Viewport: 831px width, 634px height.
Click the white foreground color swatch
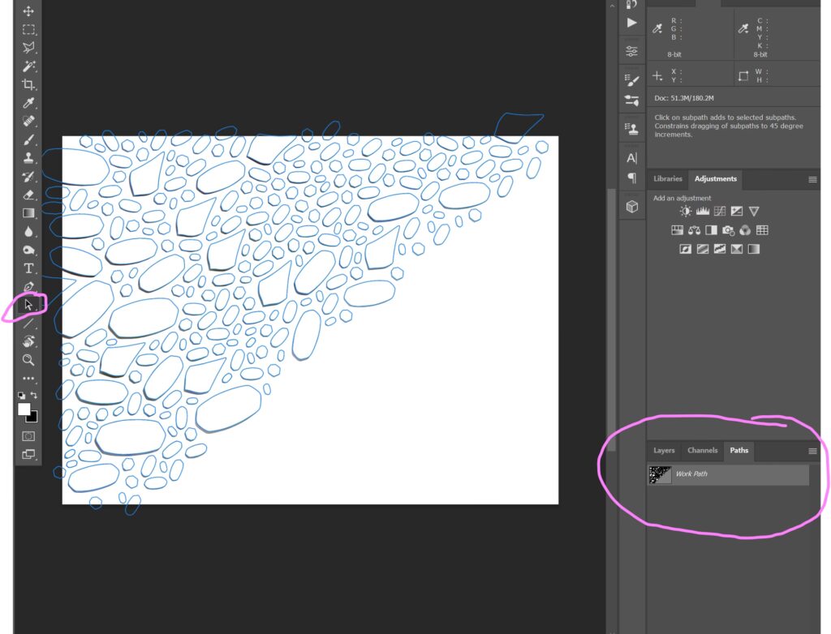[x=24, y=409]
